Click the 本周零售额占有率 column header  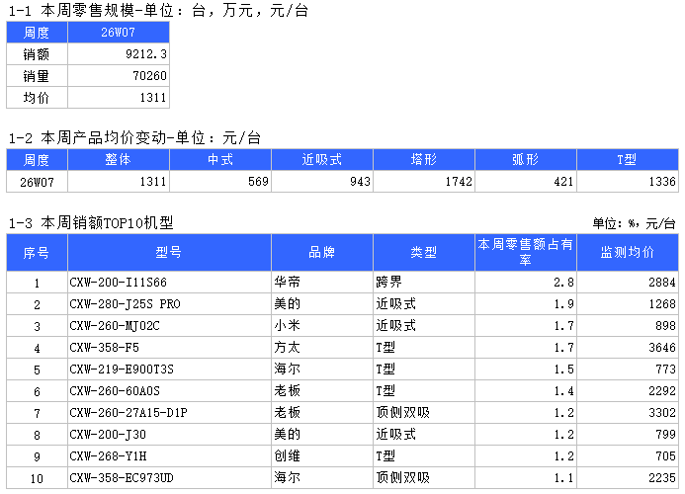pyautogui.click(x=525, y=252)
